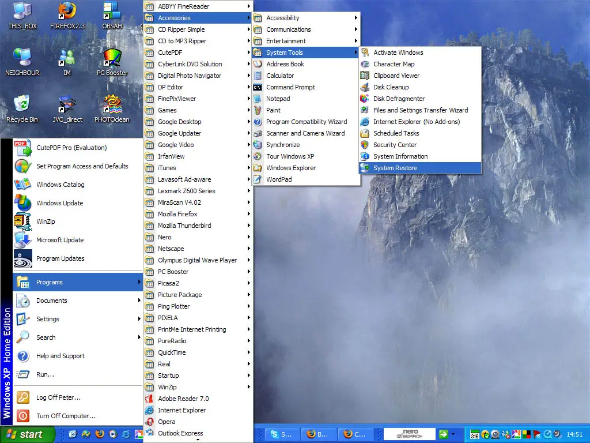
Task: Click the Disk Defragmenter icon
Action: pyautogui.click(x=365, y=99)
